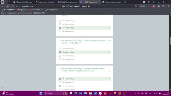Open the 80% zoom indicator
171x96 pixels.
coord(143,6)
